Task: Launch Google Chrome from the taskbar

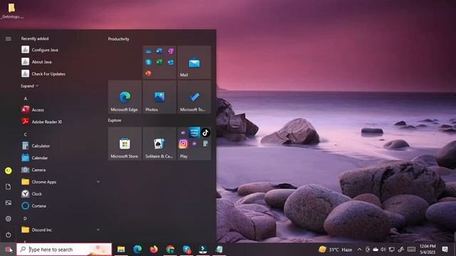Action: coord(170,250)
